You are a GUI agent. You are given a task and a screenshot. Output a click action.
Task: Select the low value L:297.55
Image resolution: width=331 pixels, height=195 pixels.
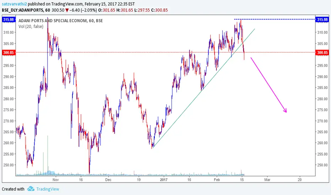pos(142,10)
